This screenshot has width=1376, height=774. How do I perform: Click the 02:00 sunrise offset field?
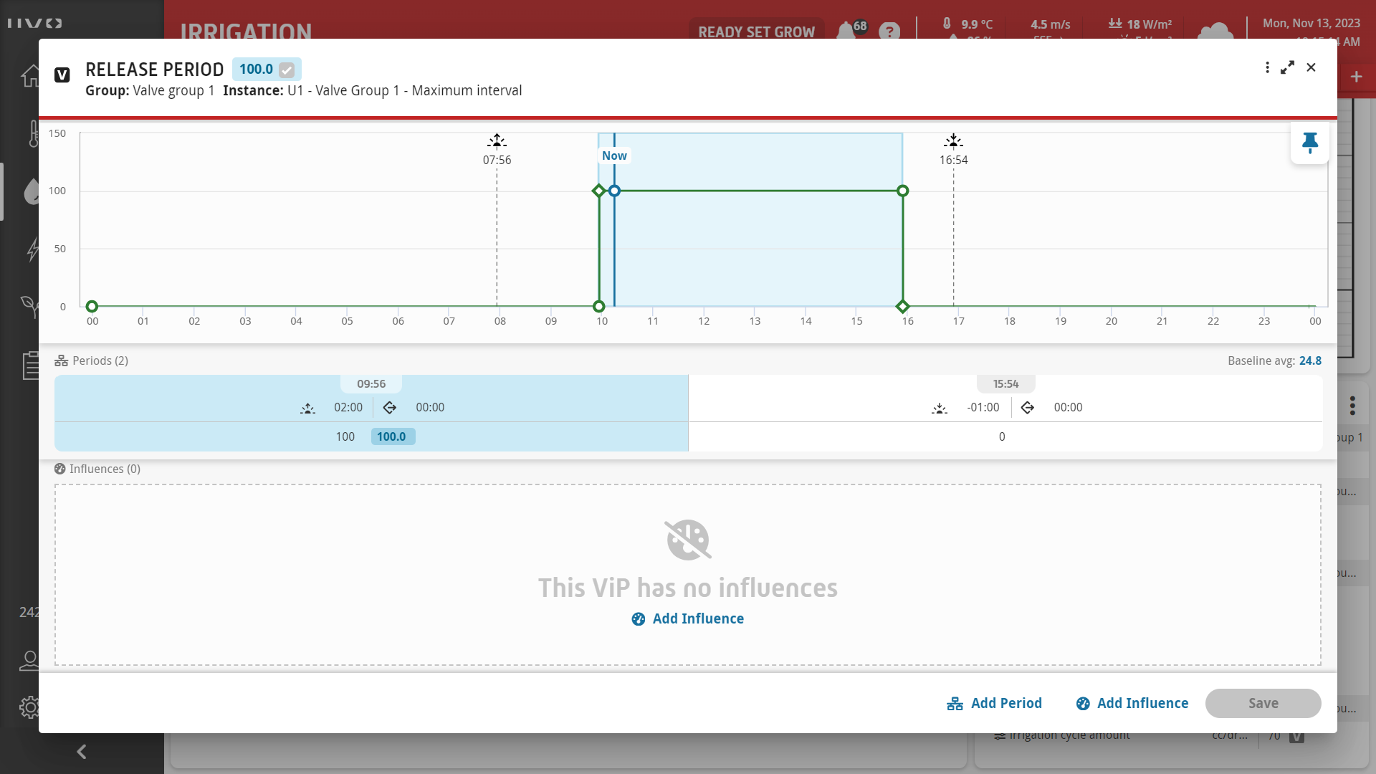coord(348,407)
